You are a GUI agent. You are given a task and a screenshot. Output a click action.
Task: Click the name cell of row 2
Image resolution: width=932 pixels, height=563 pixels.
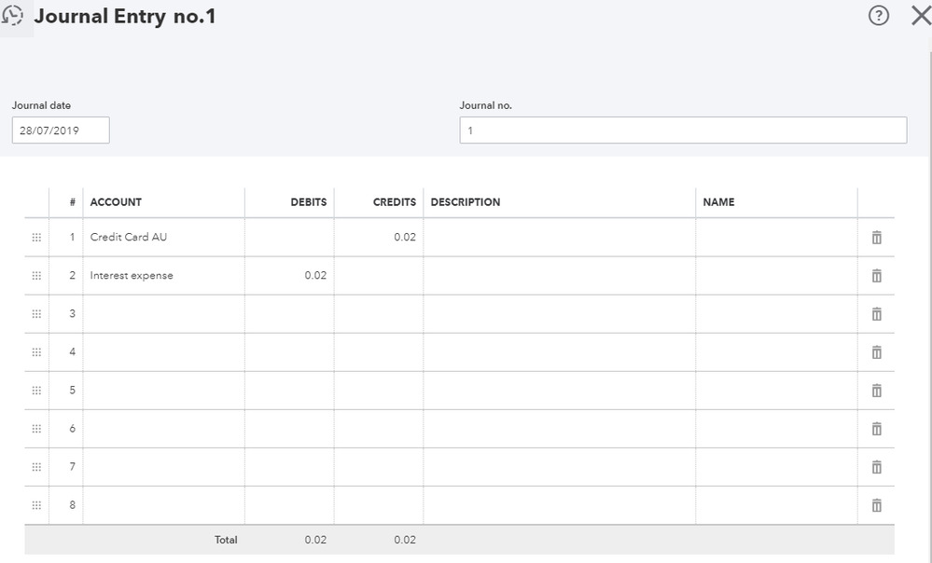[x=775, y=276]
